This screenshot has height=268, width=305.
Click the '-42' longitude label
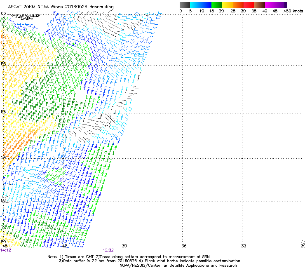pos(63,246)
